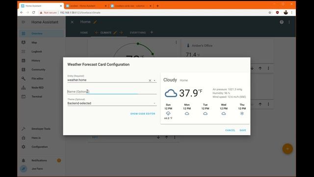The width and height of the screenshot is (314, 177).
Task: Click Amber's Office card title
Action: 202,46
